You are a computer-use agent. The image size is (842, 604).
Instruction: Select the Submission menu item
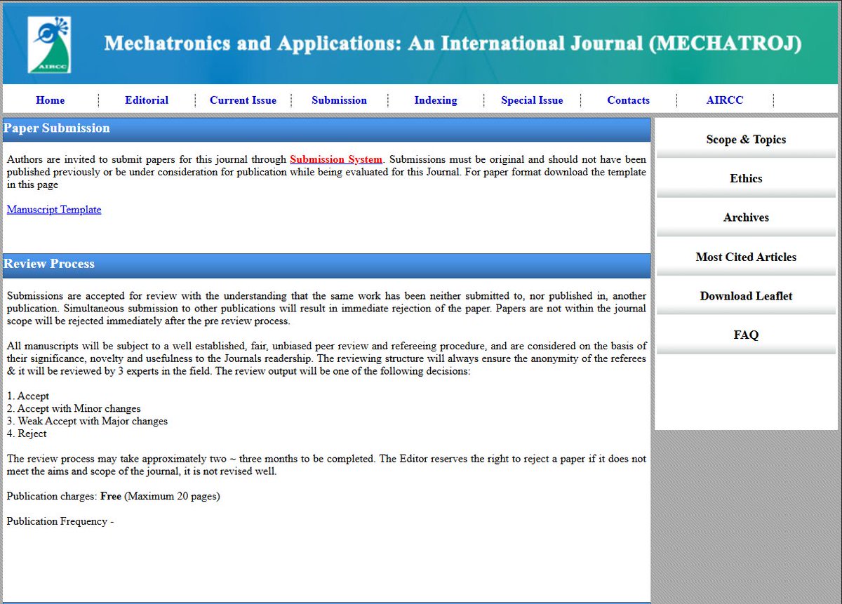tap(340, 100)
